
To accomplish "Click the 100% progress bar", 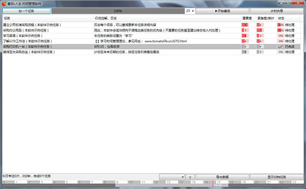I will [118, 11].
